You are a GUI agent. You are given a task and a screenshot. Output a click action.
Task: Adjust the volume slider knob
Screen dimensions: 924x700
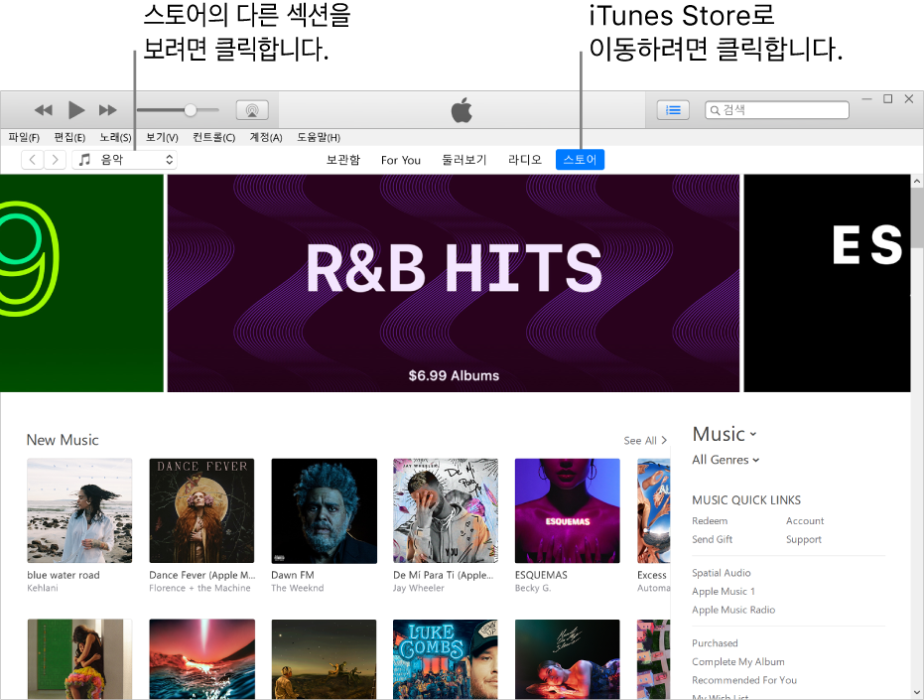[190, 109]
